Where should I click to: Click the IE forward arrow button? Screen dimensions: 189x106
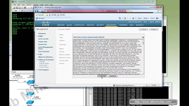(x=40, y=11)
